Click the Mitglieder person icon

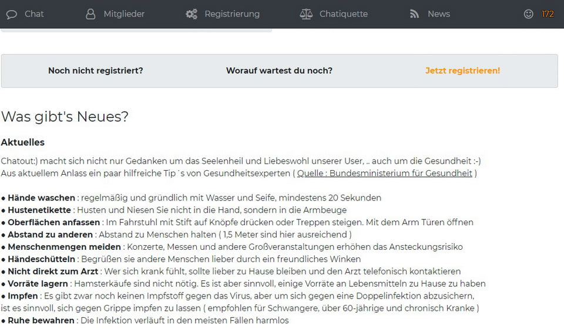pos(90,14)
